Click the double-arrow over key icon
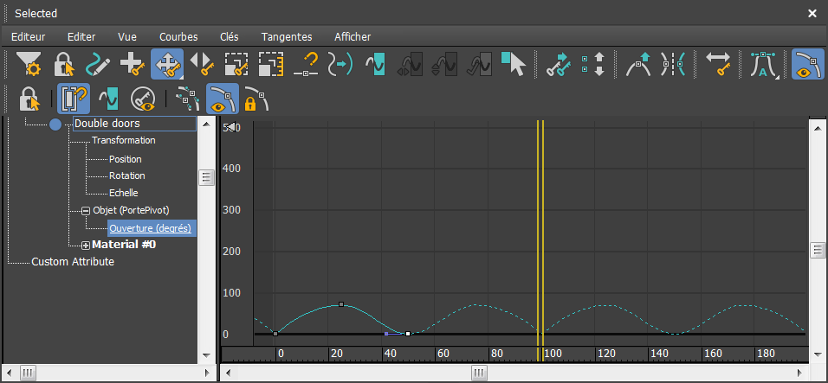This screenshot has width=828, height=383. (x=718, y=64)
